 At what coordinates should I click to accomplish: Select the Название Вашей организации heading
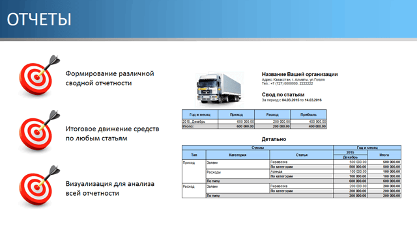pos(300,74)
